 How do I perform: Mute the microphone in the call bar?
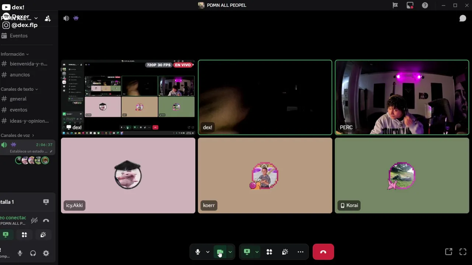(x=198, y=252)
